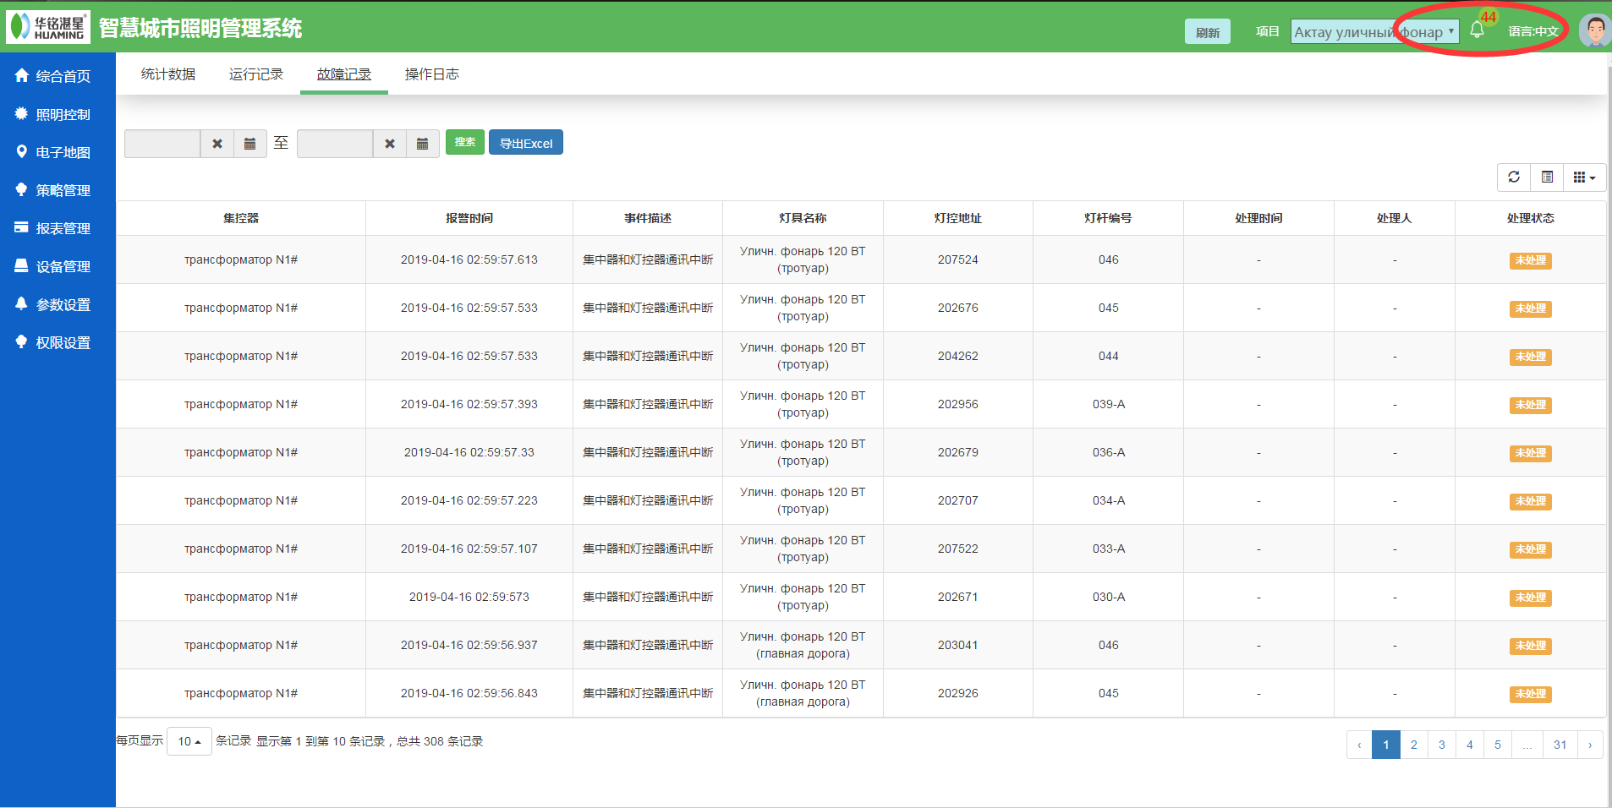Open the columns selection dropdown

tap(1584, 177)
